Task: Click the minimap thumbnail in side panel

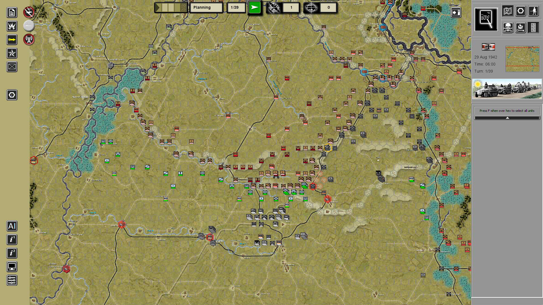Action: coord(522,59)
